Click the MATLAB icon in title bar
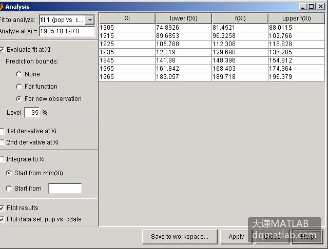Screen dimensions: 328x249 pos(2,7)
